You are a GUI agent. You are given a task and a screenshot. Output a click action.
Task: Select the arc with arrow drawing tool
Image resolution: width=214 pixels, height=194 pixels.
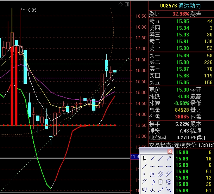(153, 182)
